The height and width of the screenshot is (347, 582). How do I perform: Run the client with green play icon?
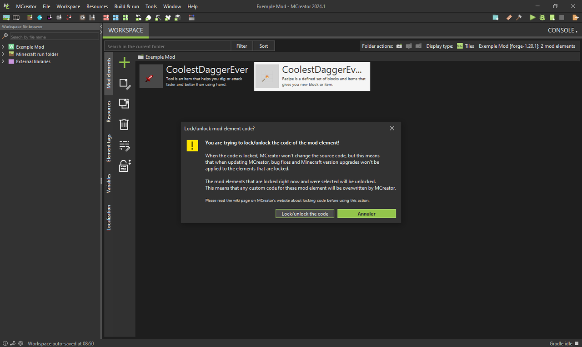(x=533, y=18)
